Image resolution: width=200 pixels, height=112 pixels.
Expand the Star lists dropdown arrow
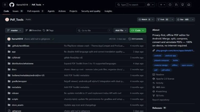[x=193, y=20]
